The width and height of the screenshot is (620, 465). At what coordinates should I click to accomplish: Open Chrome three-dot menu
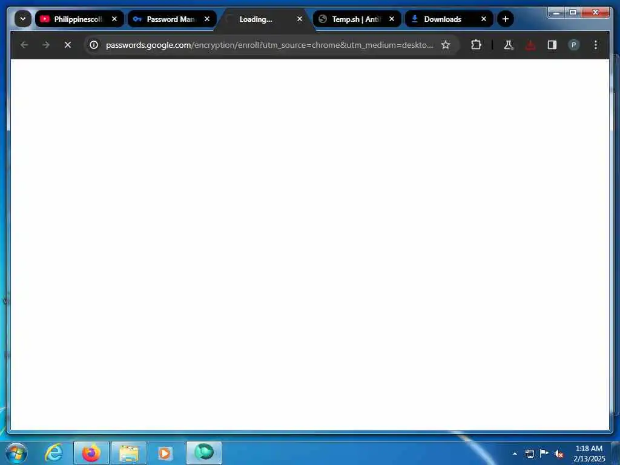click(596, 45)
